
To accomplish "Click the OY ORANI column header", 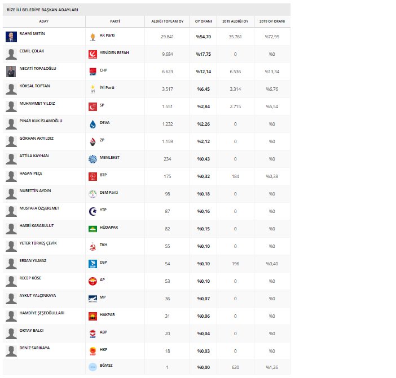I will [x=204, y=21].
